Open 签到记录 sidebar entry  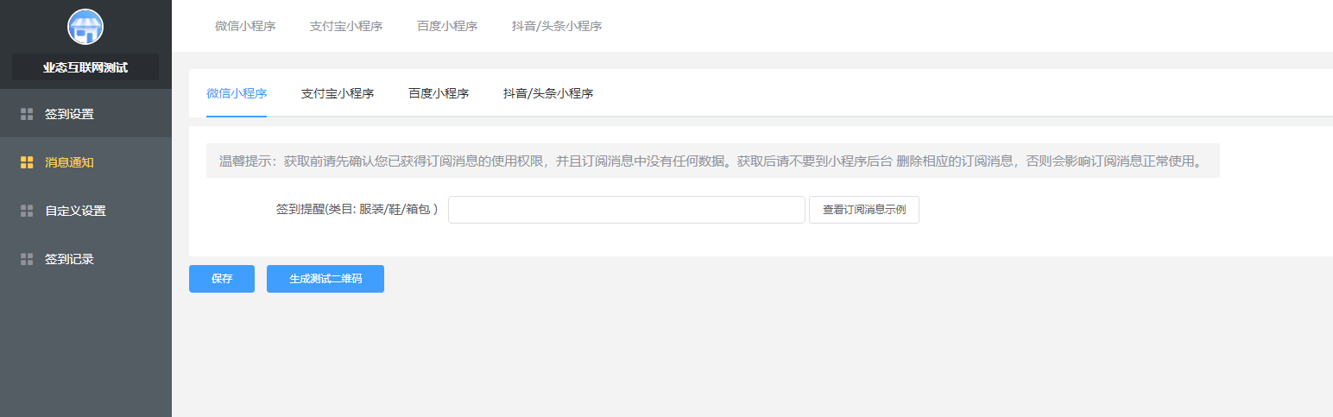85,259
